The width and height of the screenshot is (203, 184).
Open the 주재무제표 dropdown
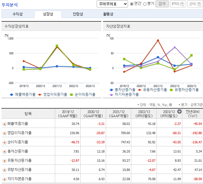pyautogui.click(x=112, y=4)
